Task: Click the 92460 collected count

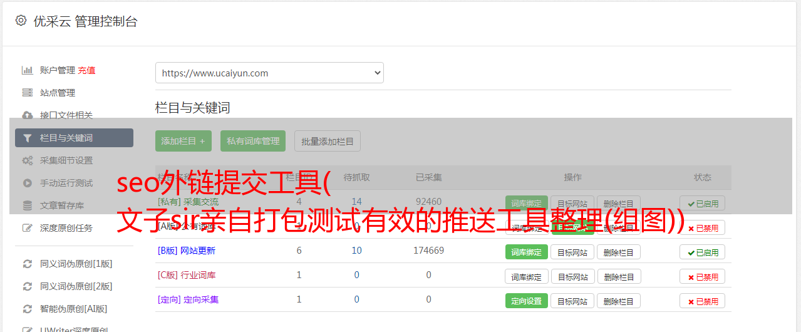Action: 429,202
